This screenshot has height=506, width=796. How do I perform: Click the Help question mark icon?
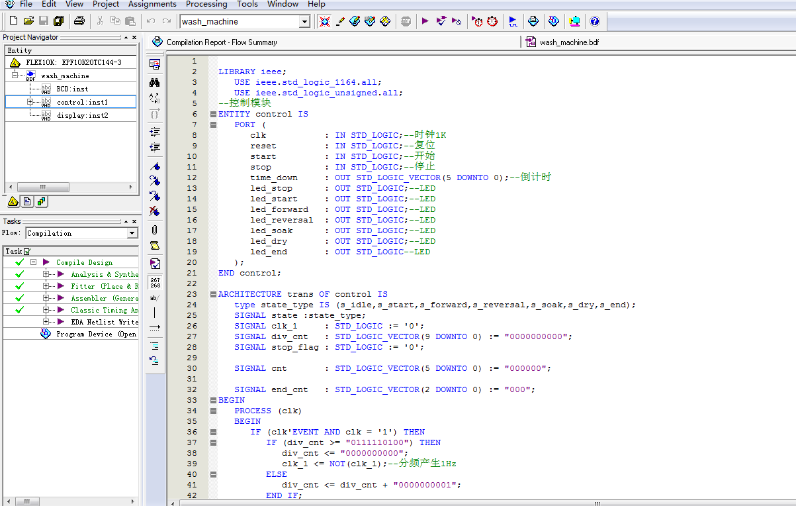595,21
